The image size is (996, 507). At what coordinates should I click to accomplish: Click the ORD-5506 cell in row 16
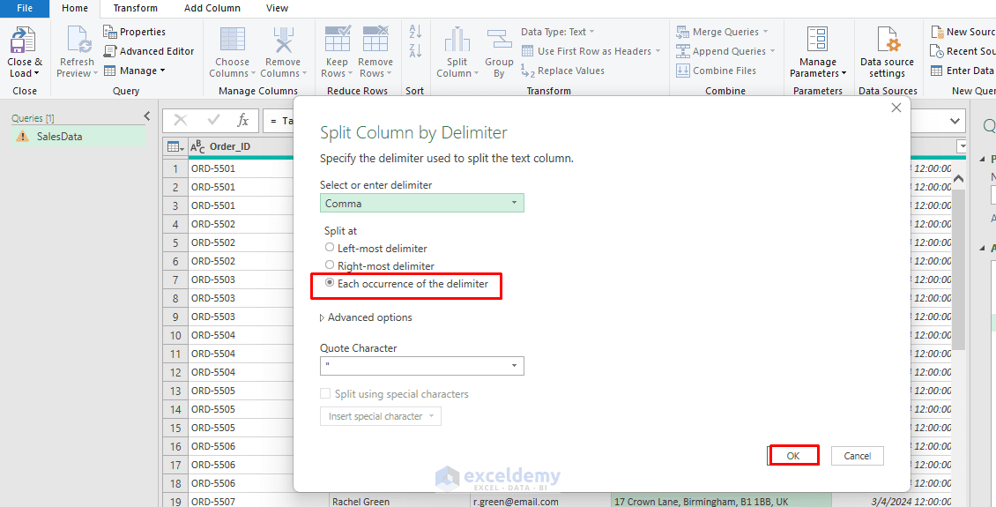(x=242, y=446)
